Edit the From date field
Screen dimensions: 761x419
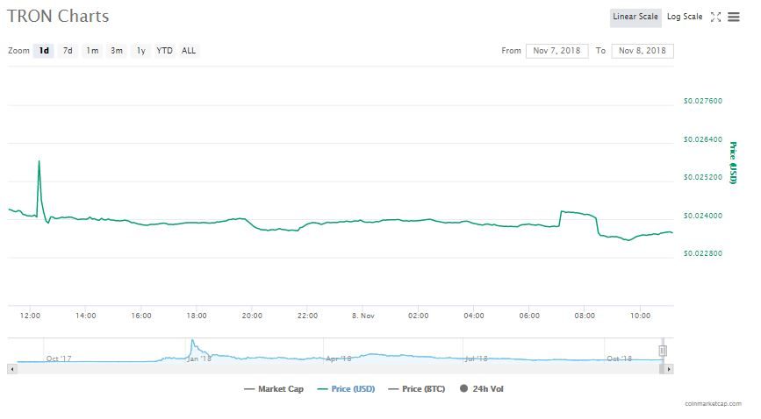(556, 51)
